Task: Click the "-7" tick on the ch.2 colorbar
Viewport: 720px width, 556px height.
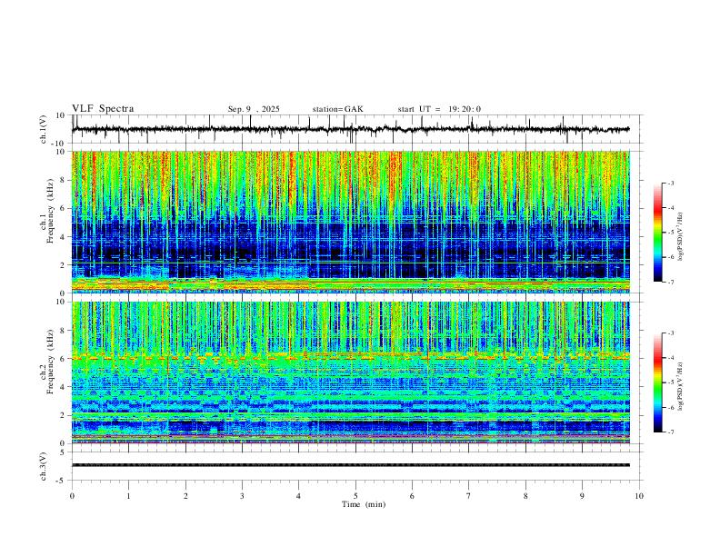Action: tap(671, 432)
